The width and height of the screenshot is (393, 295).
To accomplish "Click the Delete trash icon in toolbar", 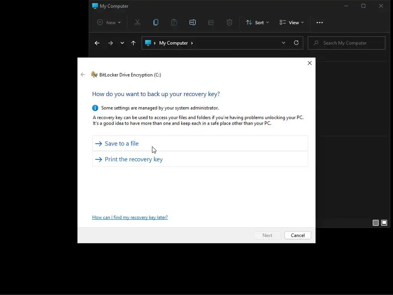I will (x=230, y=23).
